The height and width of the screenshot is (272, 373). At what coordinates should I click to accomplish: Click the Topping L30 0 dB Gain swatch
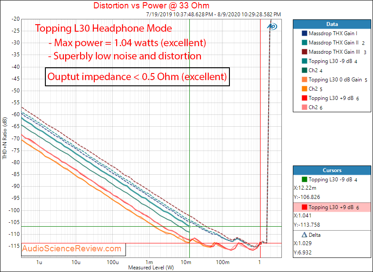(304, 80)
